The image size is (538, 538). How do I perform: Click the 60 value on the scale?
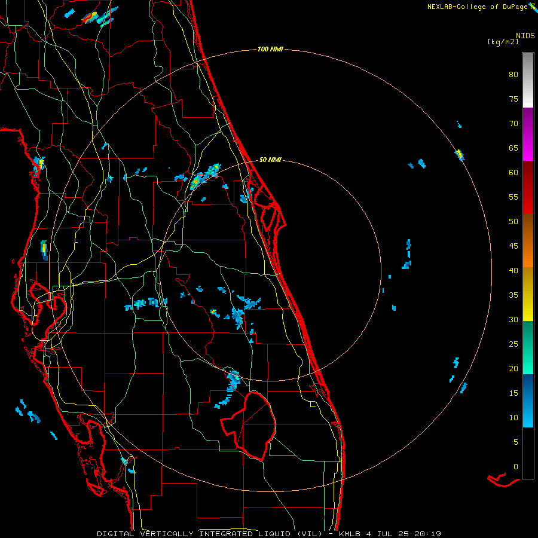(513, 173)
